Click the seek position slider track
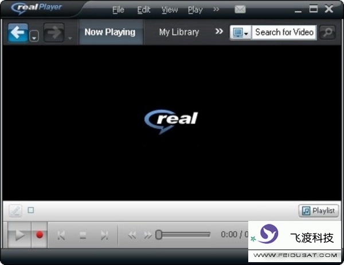Image resolution: width=344 pixels, height=265 pixels. pyautogui.click(x=183, y=235)
